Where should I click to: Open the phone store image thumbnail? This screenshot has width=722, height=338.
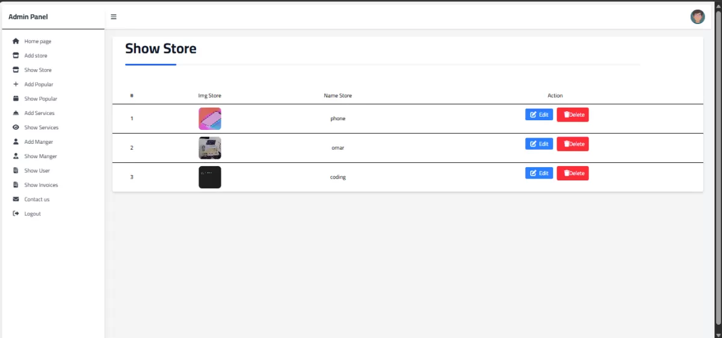[x=210, y=118]
